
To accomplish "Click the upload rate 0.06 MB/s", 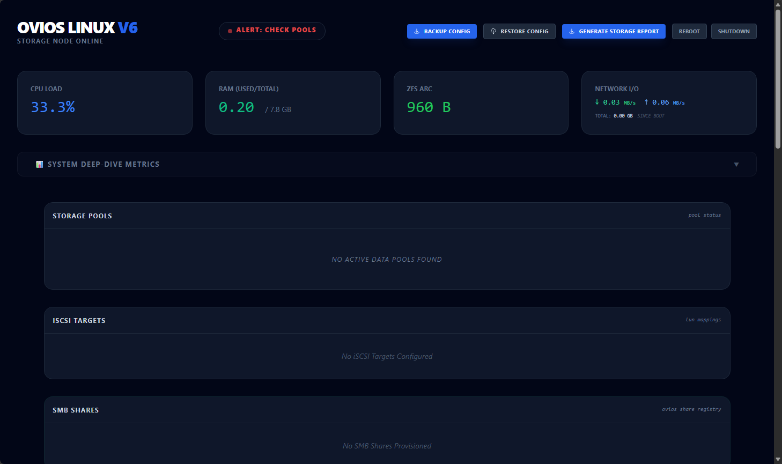I will tap(668, 102).
